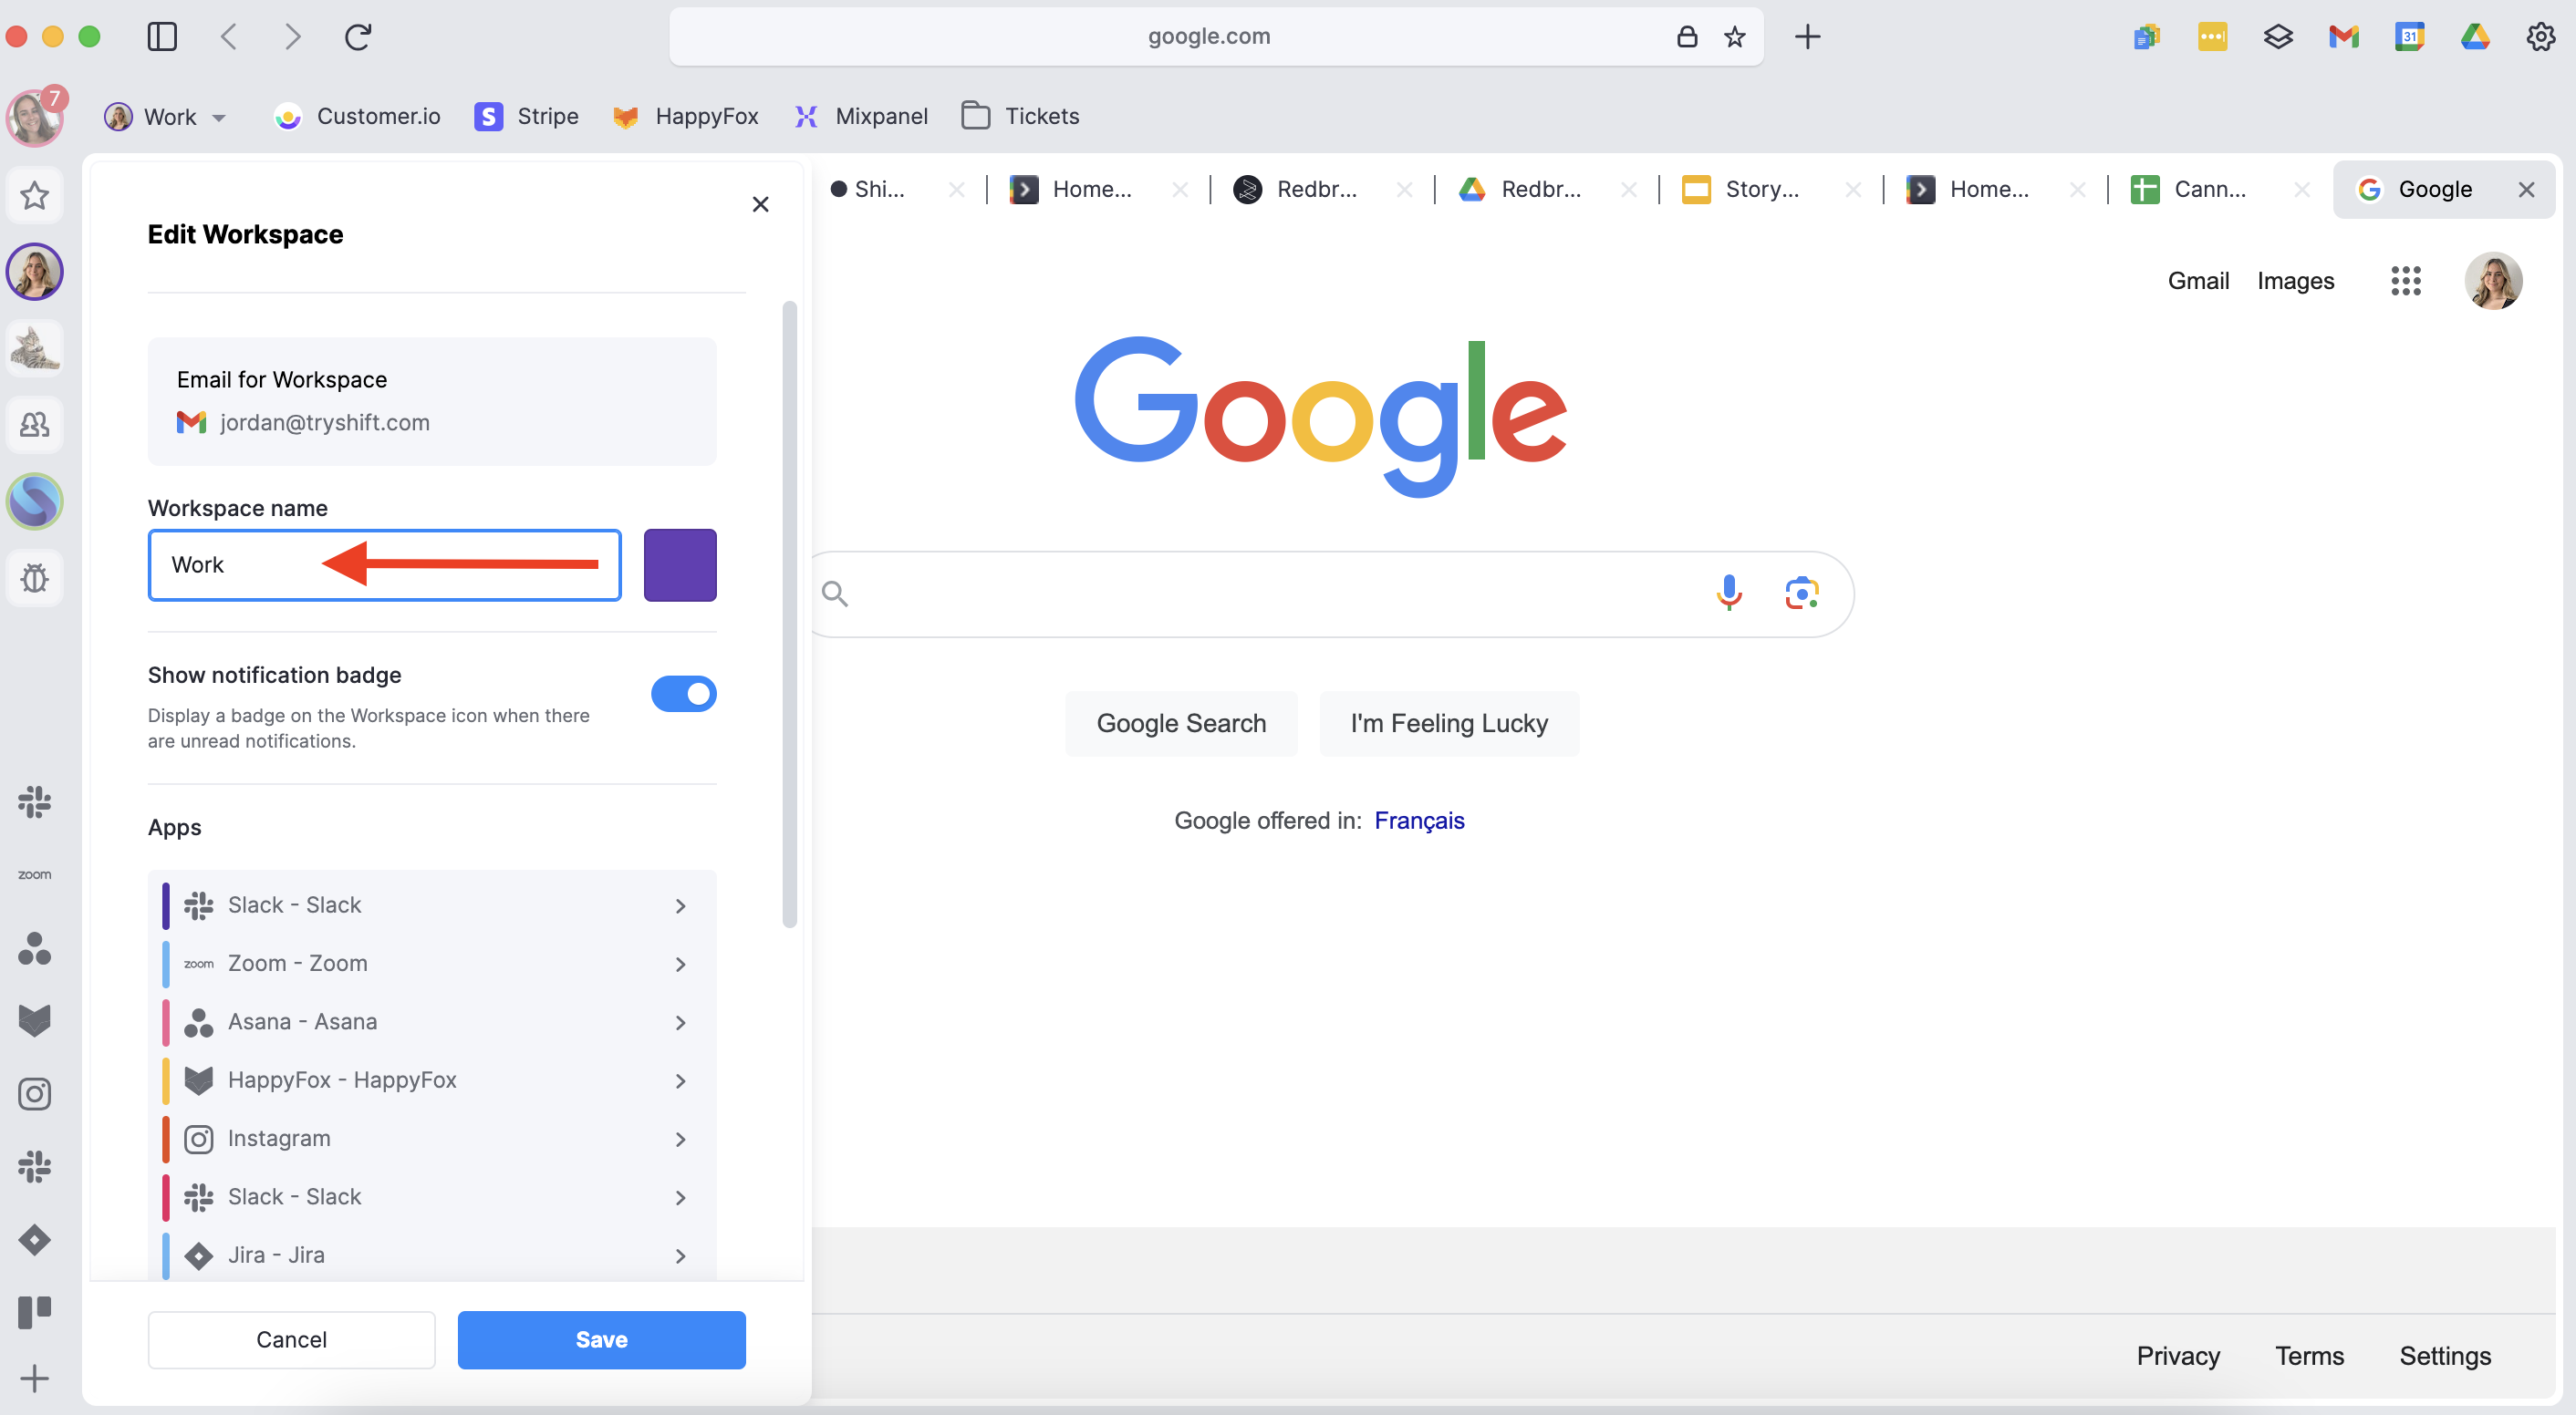Open the bug icon in sidebar
The image size is (2576, 1415).
point(35,578)
